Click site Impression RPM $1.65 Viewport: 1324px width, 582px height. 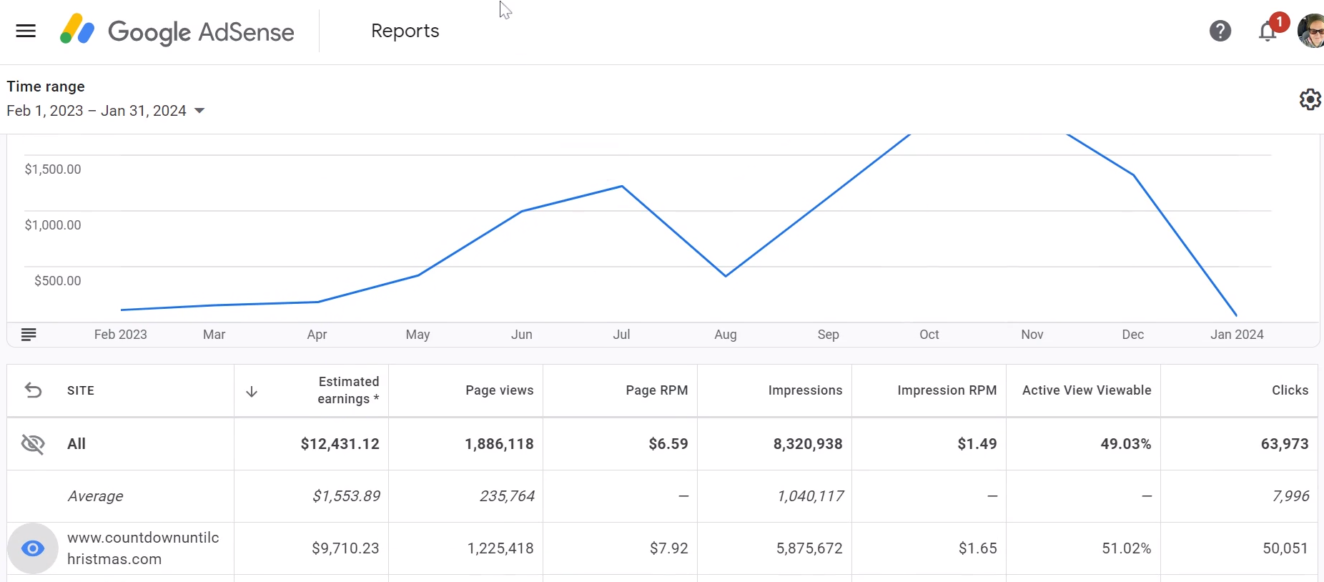[x=977, y=548]
